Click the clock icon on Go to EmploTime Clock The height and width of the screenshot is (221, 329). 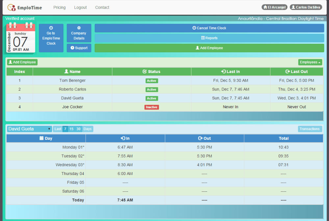pyautogui.click(x=51, y=29)
